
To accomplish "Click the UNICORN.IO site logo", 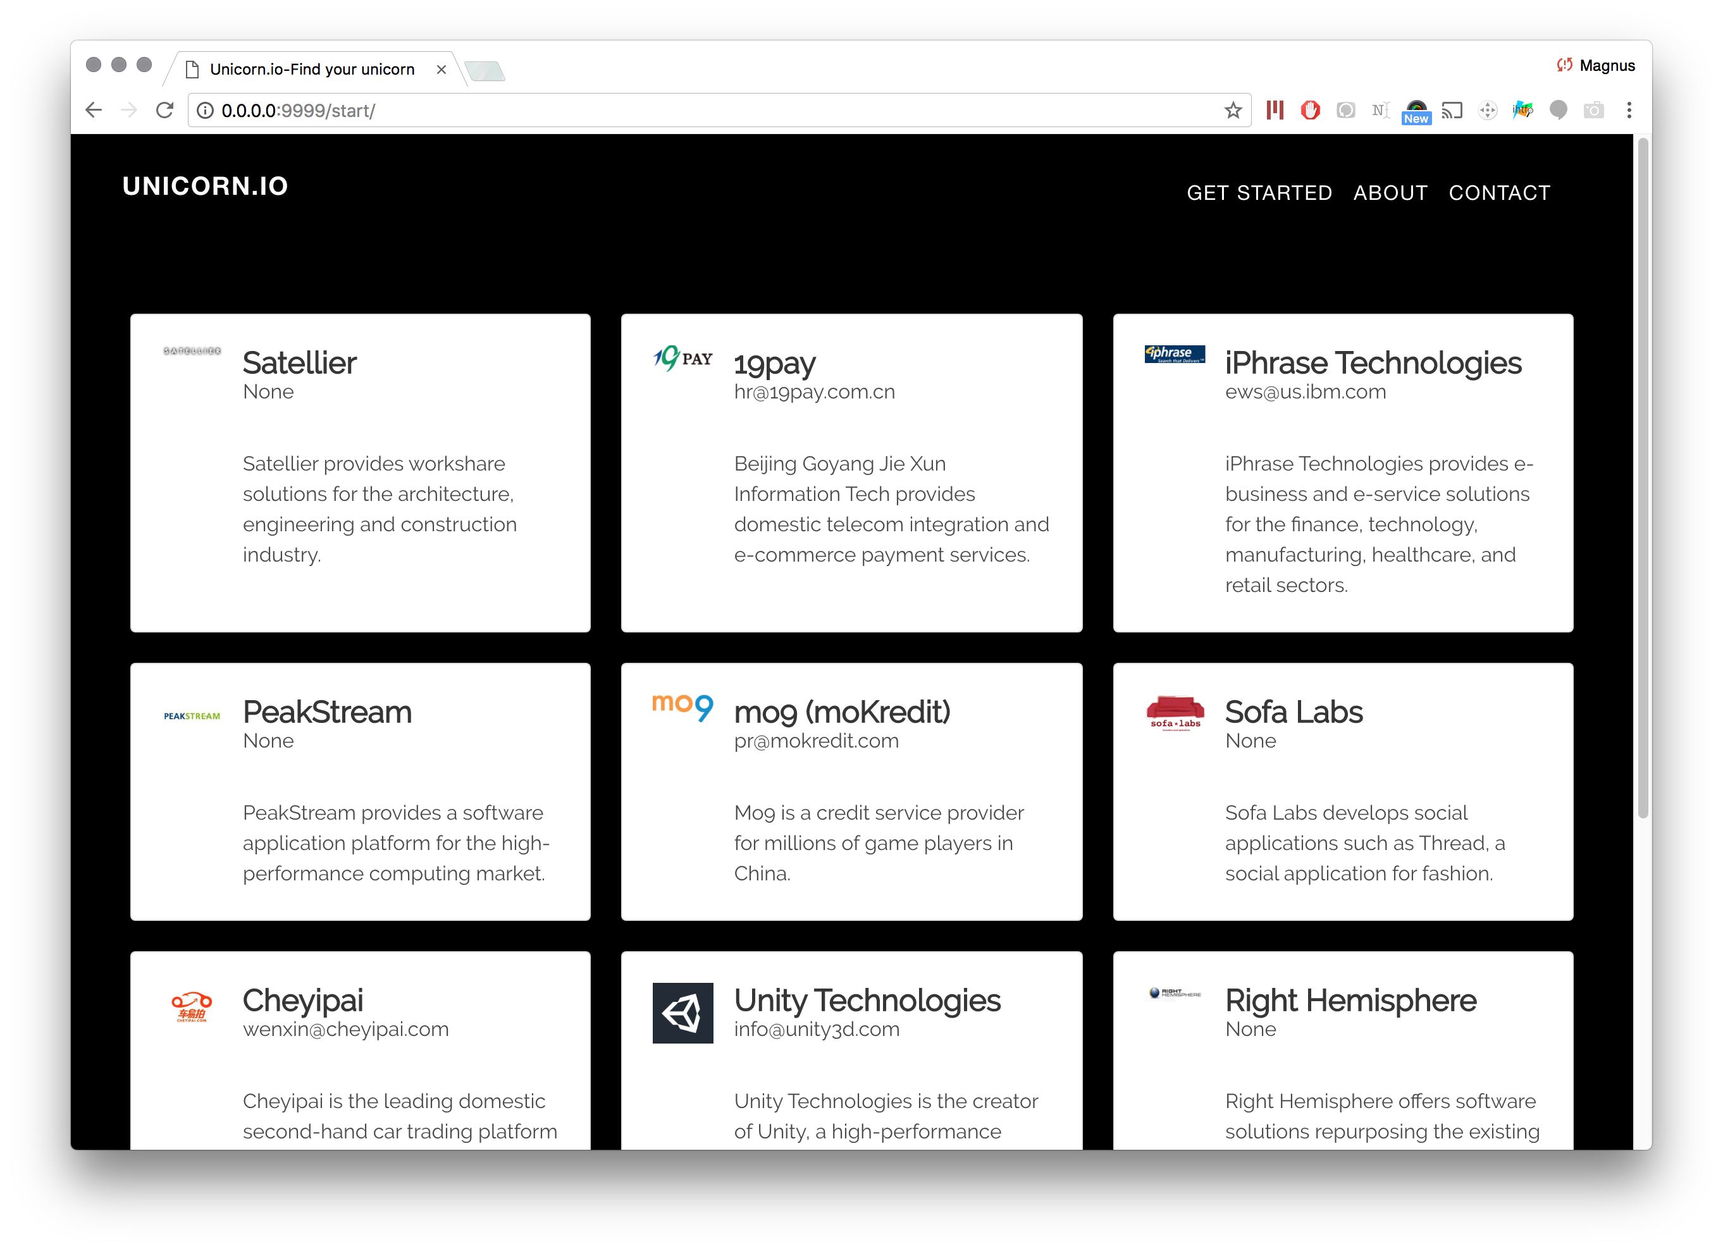I will (x=205, y=186).
